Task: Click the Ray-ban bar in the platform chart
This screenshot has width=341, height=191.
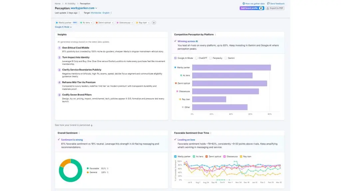Action: pyautogui.click(x=209, y=99)
